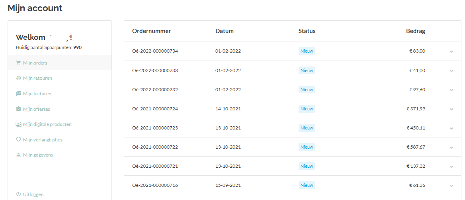Click the clipboard icon next to Mijn offertes
This screenshot has height=200, width=465.
click(x=18, y=109)
